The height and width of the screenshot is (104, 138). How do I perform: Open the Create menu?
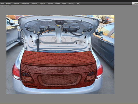2,3
